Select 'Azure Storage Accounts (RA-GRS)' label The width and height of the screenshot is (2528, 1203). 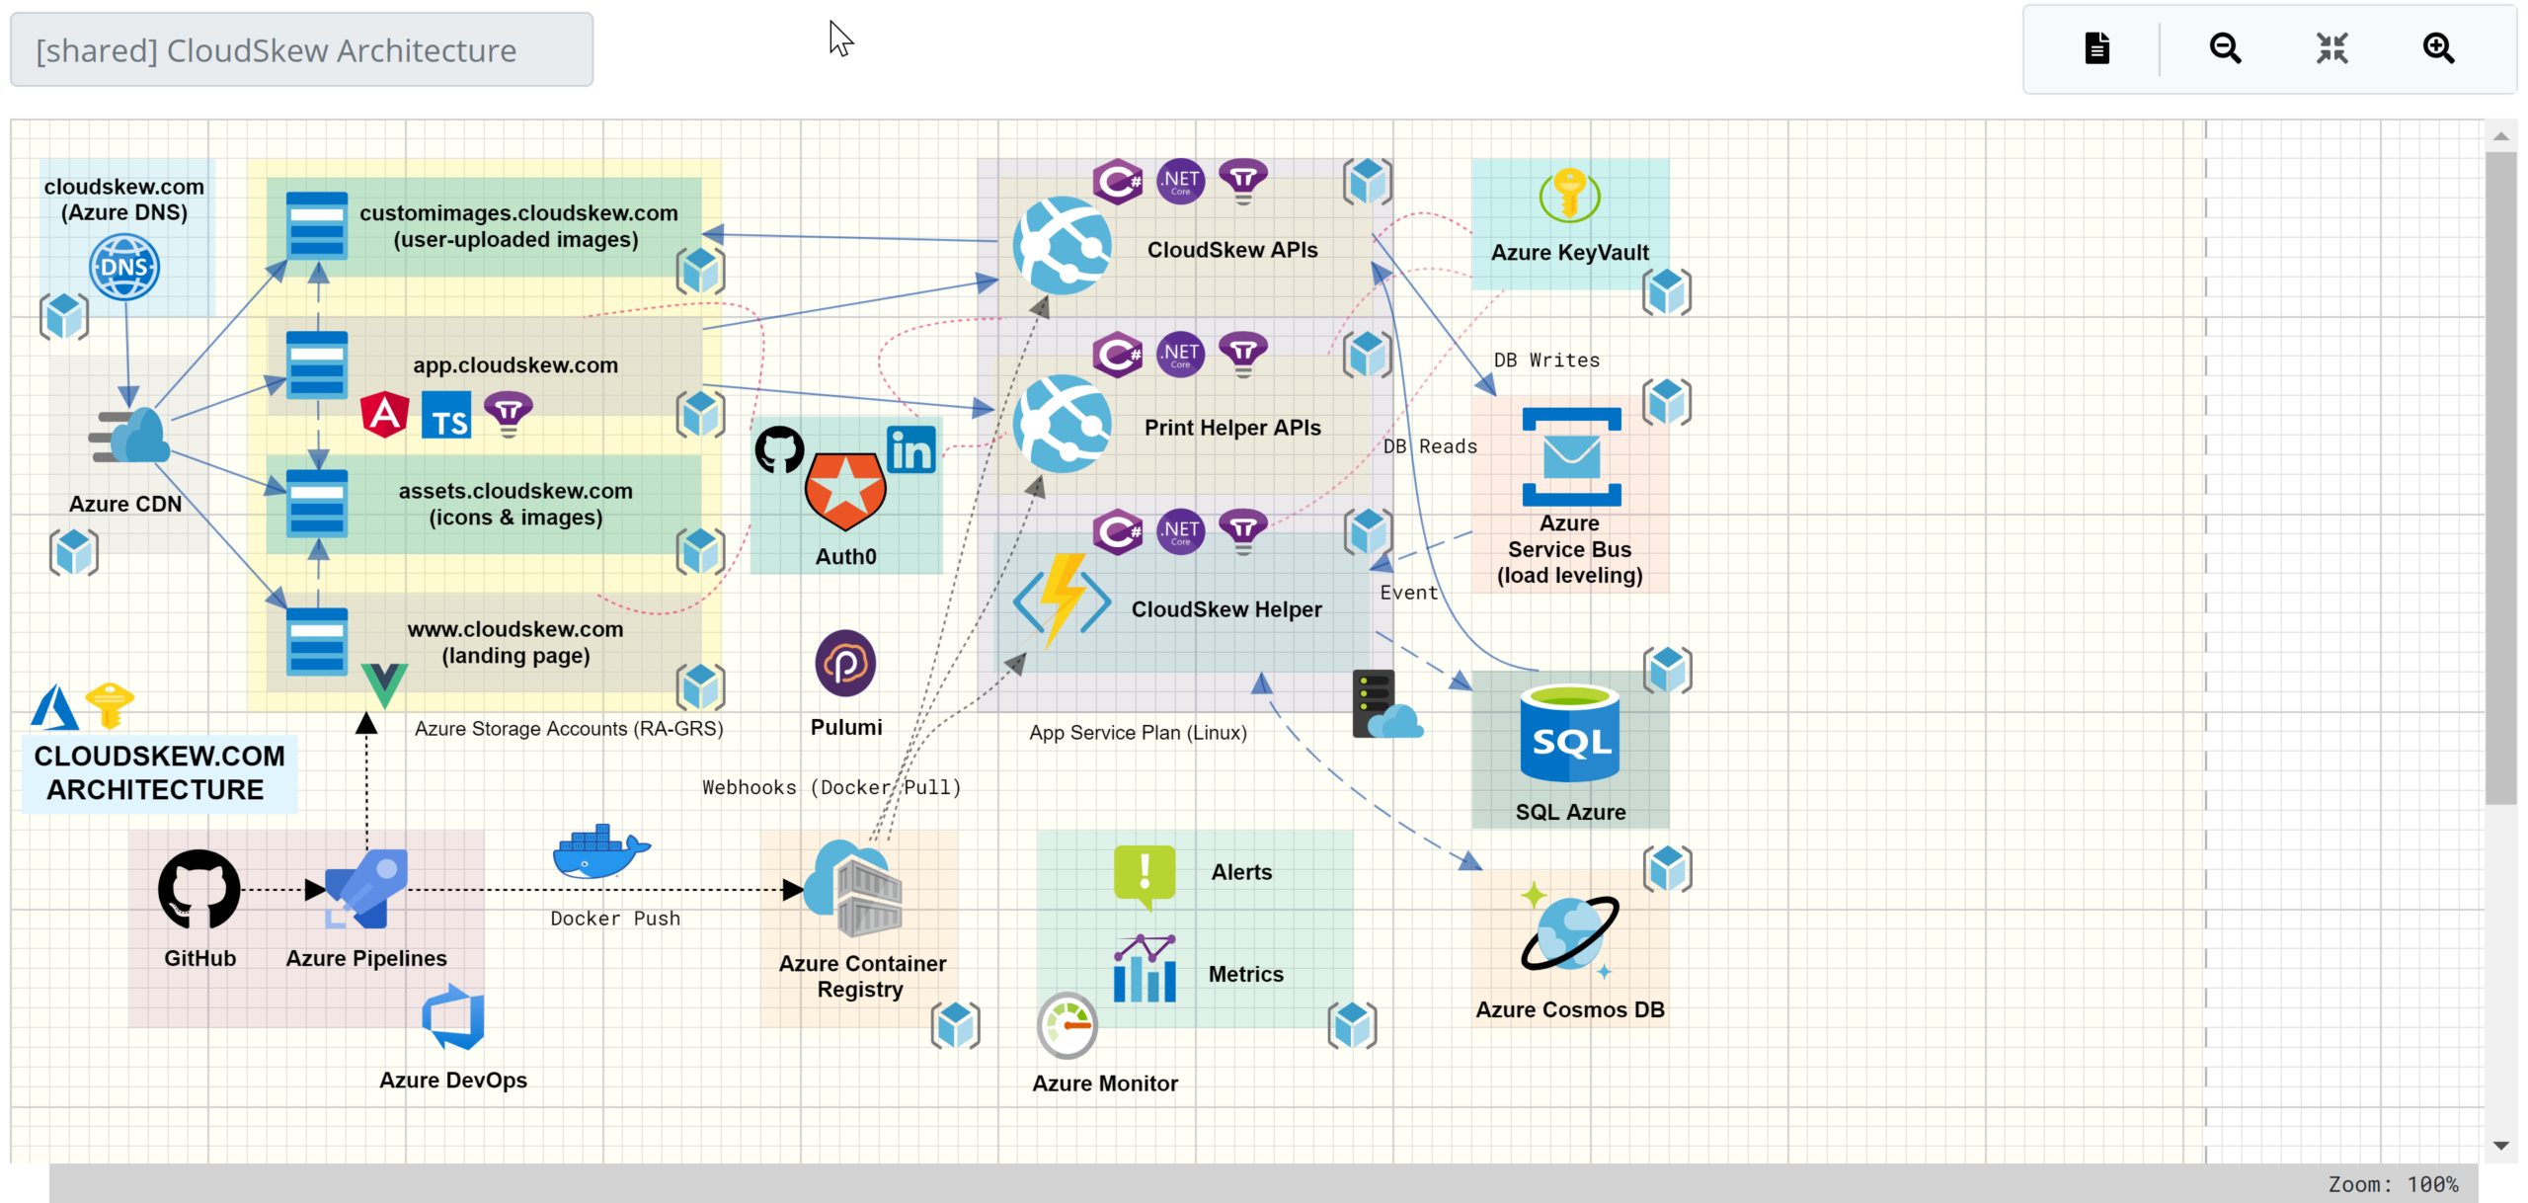pyautogui.click(x=569, y=729)
